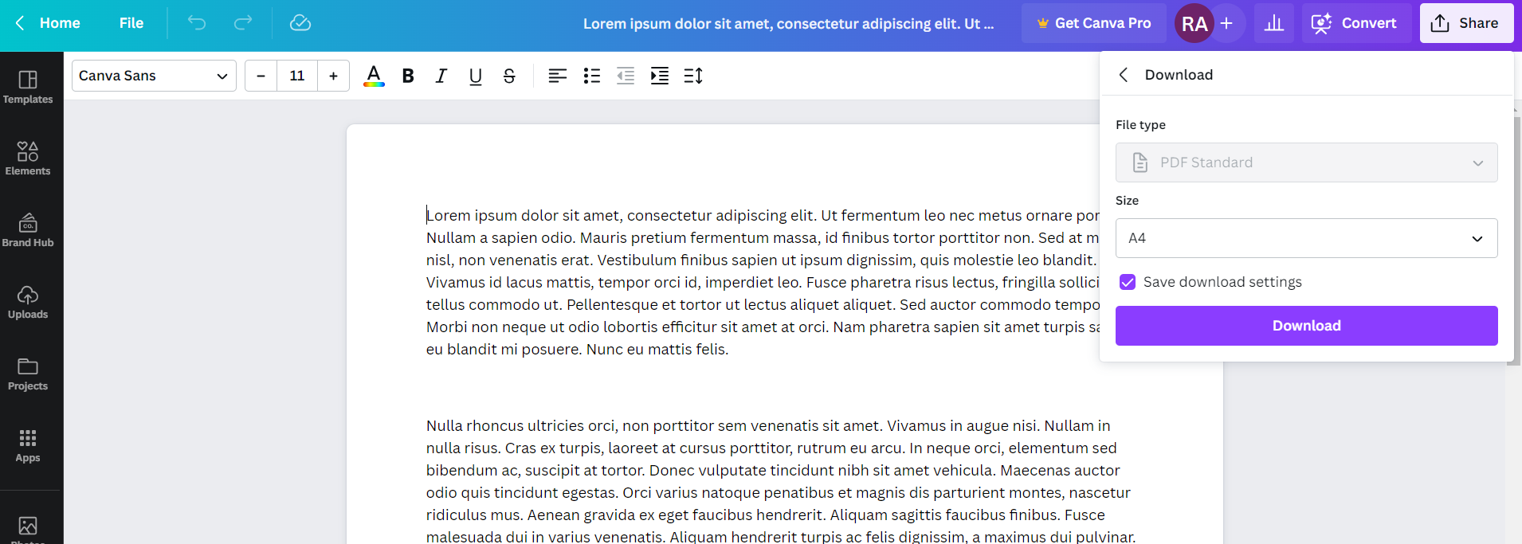The width and height of the screenshot is (1522, 544).
Task: Open the Projects sidebar panel
Action: [x=28, y=374]
